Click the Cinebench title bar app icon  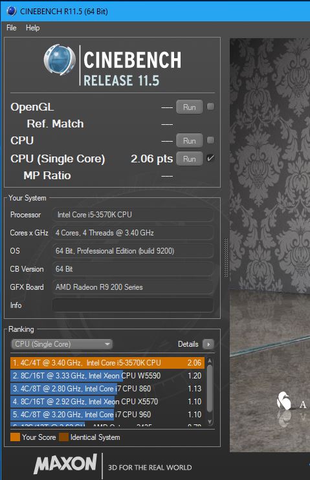coord(12,11)
